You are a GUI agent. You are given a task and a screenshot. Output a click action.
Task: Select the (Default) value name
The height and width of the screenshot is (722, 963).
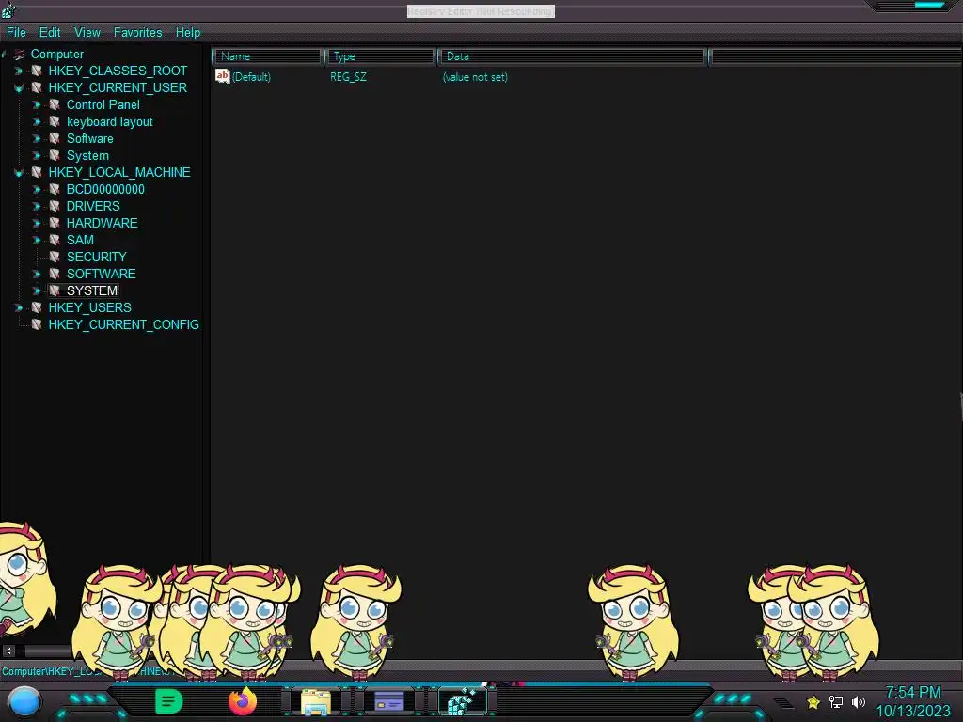(x=251, y=77)
